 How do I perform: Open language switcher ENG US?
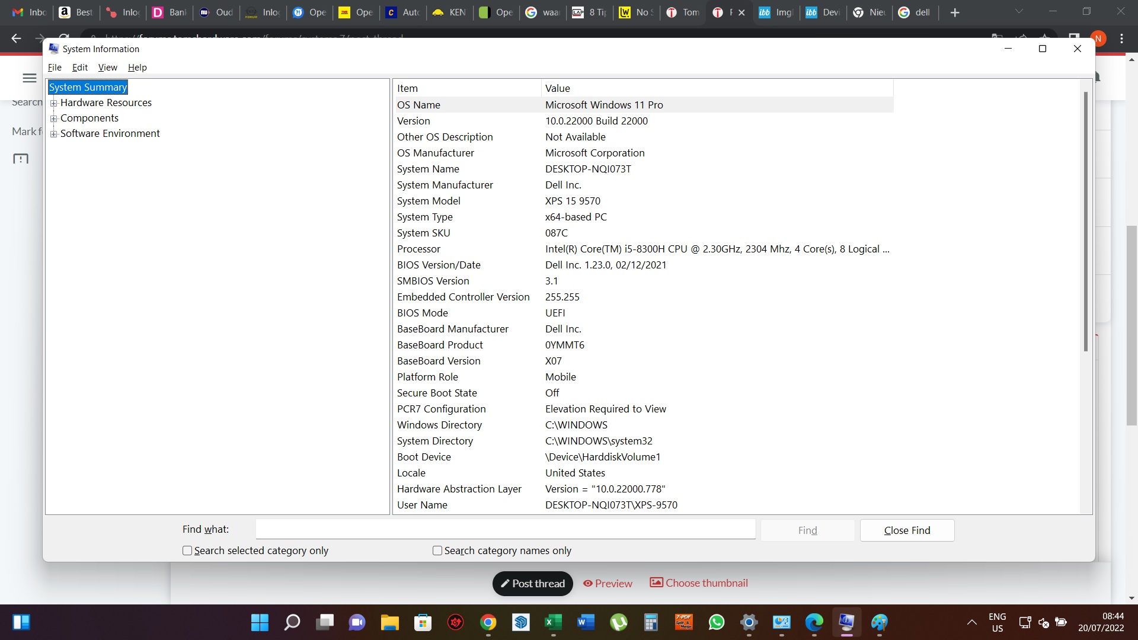point(998,622)
